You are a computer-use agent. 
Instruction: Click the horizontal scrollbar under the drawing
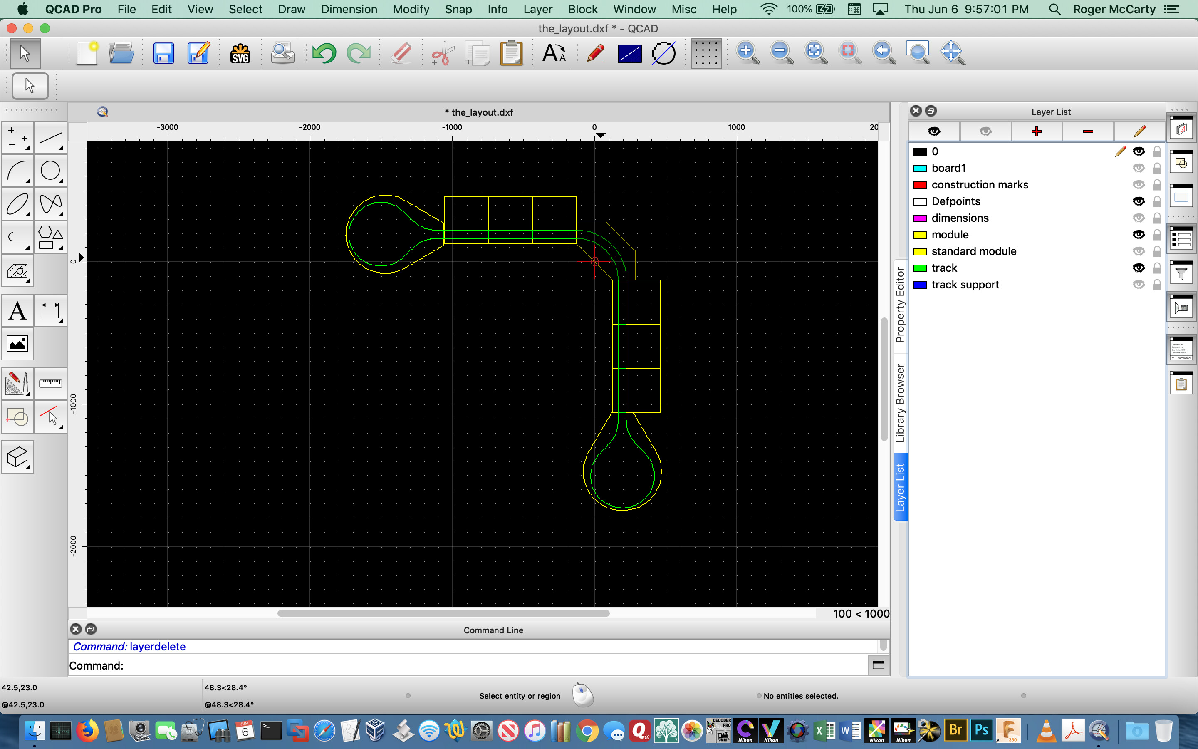(443, 613)
